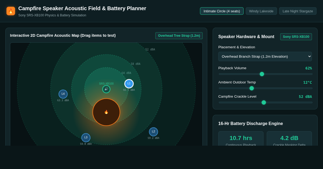The width and height of the screenshot is (323, 169).
Task: Adjust the Campfire Crackle Level slider
Action: tap(265, 102)
